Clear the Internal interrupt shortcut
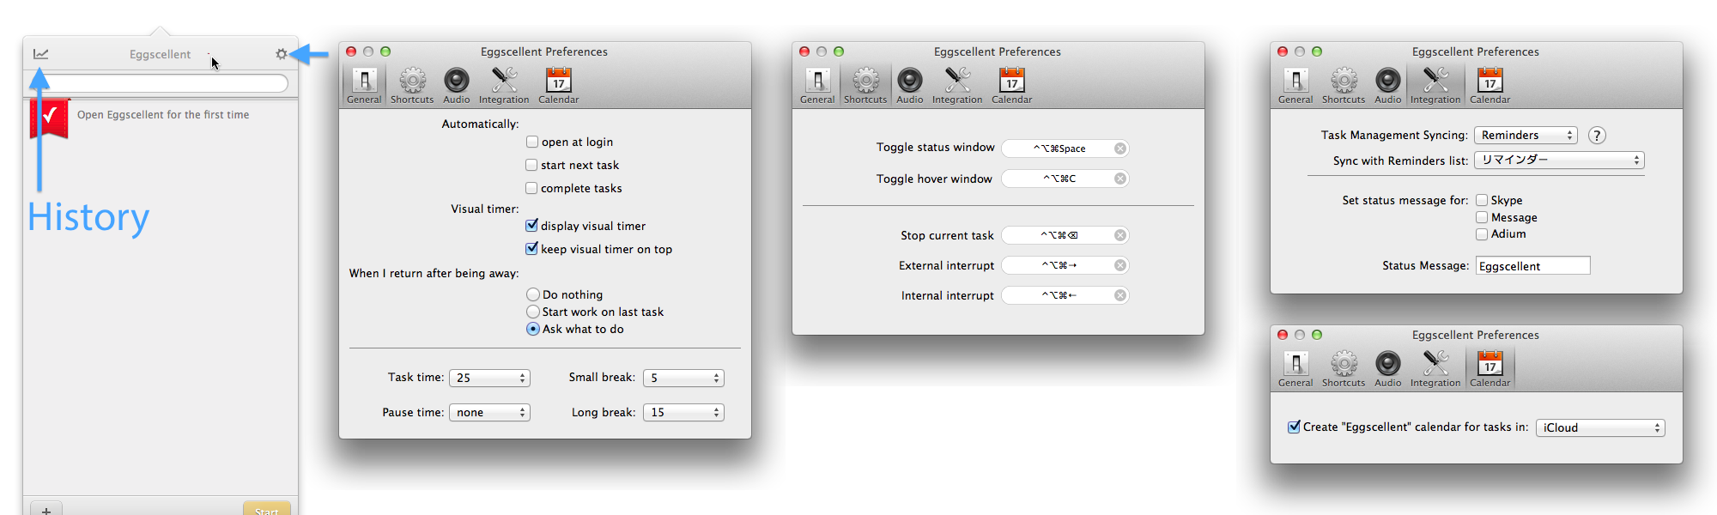This screenshot has height=515, width=1717. [1120, 295]
